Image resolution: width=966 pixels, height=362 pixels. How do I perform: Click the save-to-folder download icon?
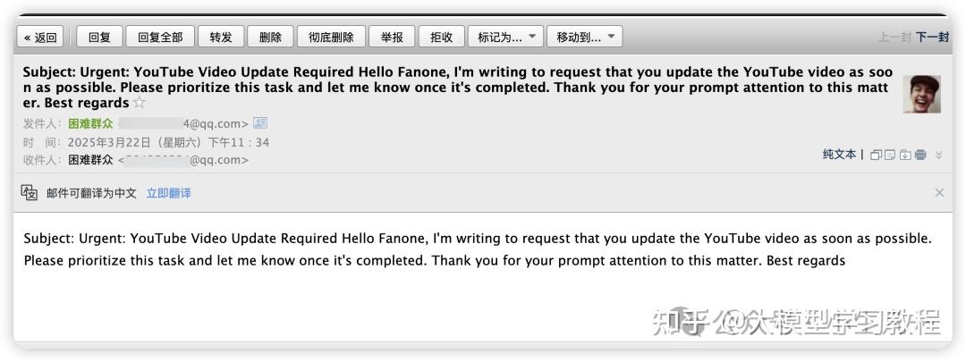904,155
